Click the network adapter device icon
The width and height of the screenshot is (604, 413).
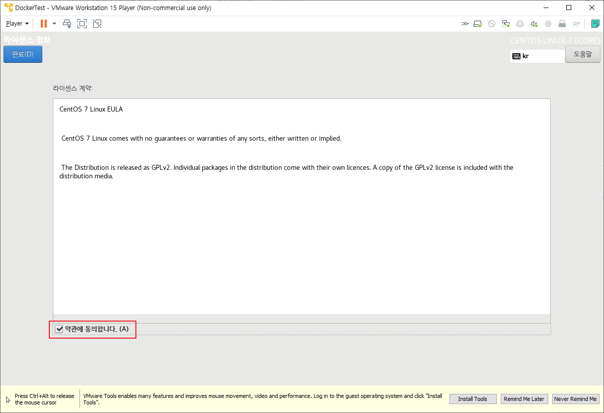pos(506,24)
